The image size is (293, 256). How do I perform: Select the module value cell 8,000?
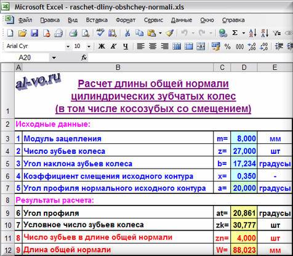pyautogui.click(x=244, y=138)
